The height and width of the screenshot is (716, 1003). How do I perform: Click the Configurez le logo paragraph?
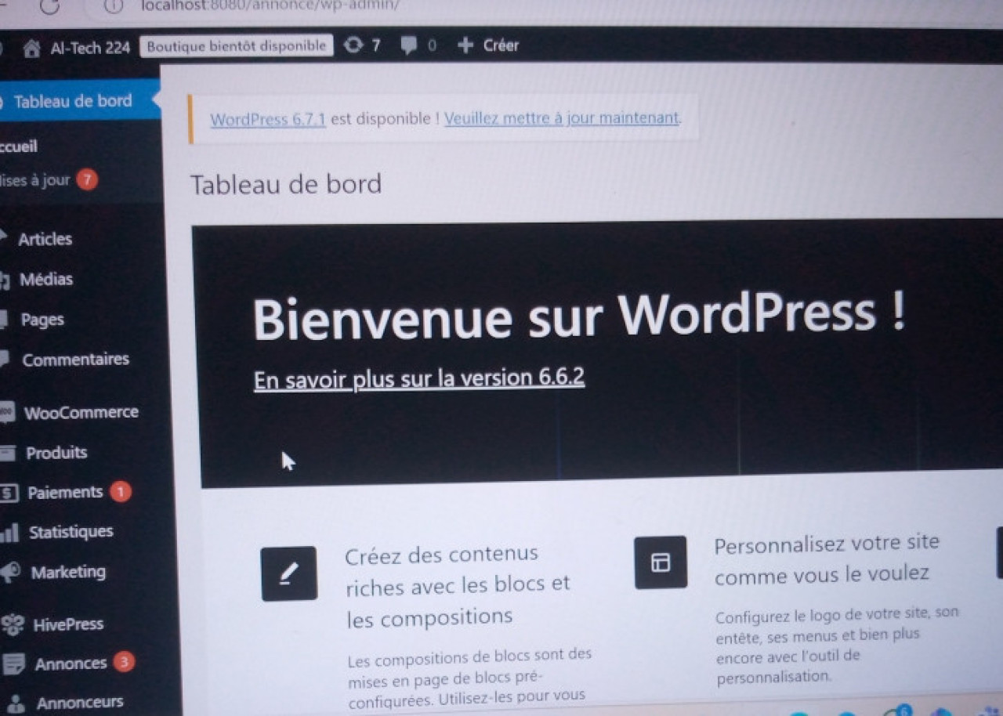coord(837,644)
